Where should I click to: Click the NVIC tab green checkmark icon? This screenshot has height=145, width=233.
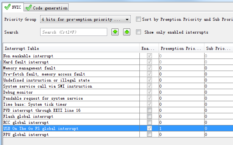(8, 7)
